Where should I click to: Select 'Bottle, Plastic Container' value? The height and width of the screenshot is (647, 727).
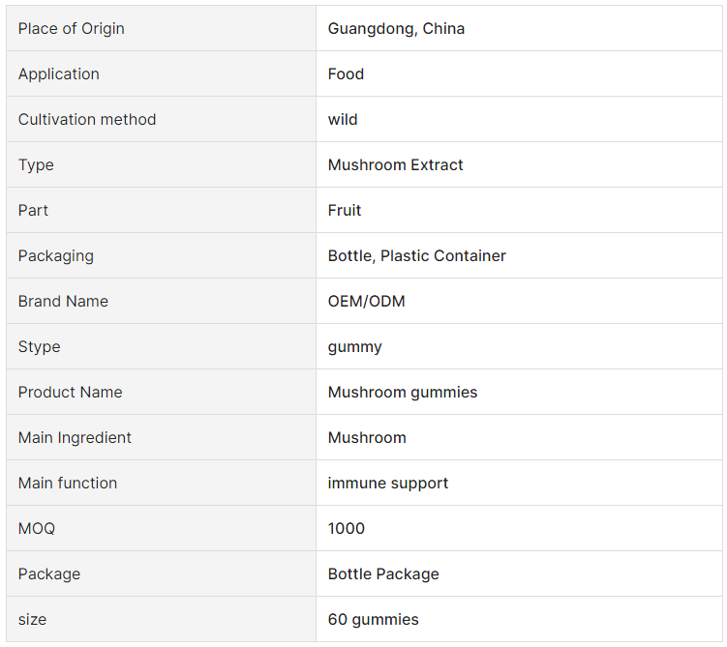417,255
